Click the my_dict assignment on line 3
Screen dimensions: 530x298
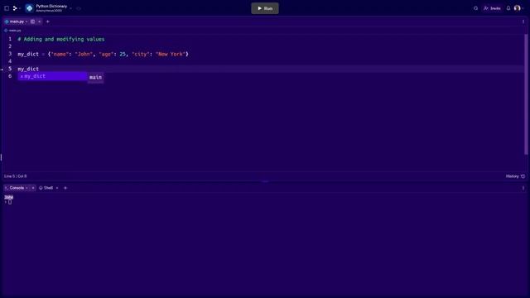(103, 54)
